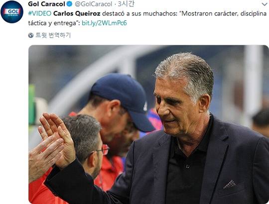Open the #VIDEO hashtag

click(40, 13)
